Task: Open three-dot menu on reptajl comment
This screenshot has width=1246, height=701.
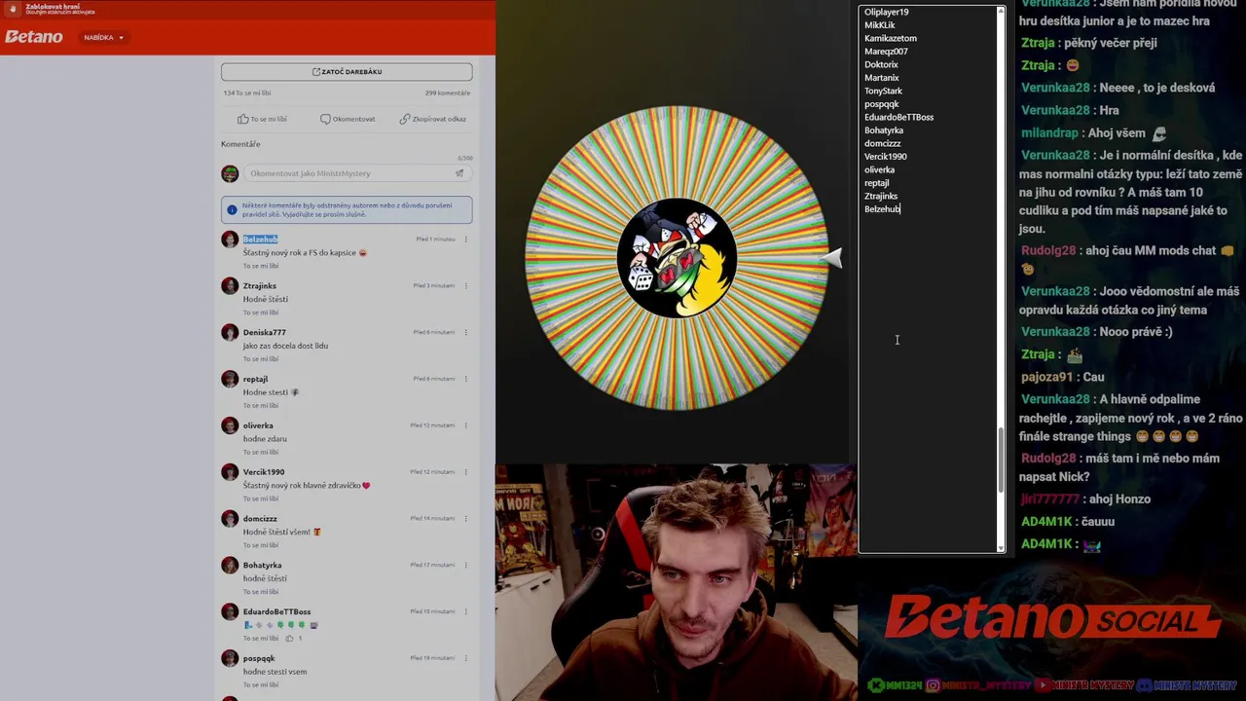Action: point(465,379)
